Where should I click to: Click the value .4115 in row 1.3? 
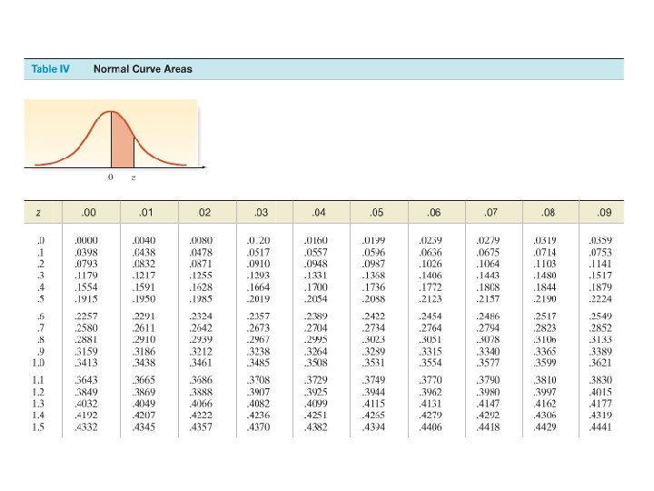(x=373, y=404)
